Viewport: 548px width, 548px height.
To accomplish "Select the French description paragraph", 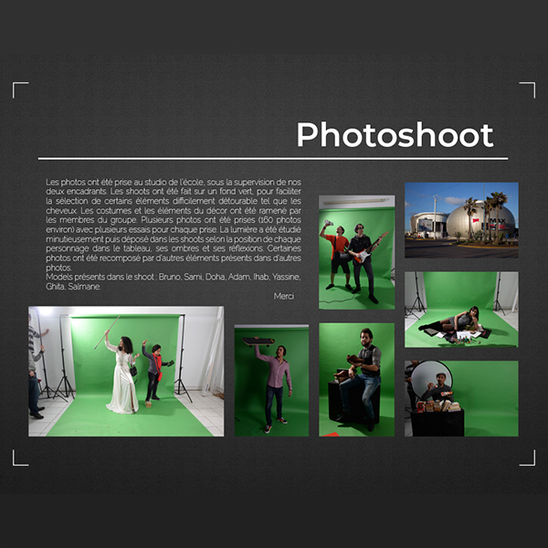I will click(174, 224).
